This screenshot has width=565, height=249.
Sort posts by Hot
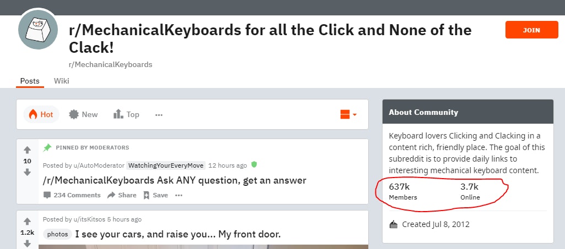[41, 114]
